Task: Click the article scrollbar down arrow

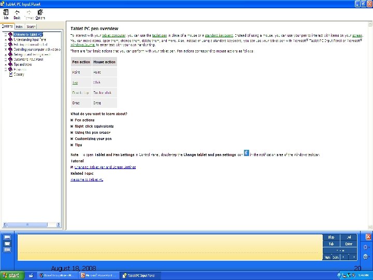Action: (370, 227)
